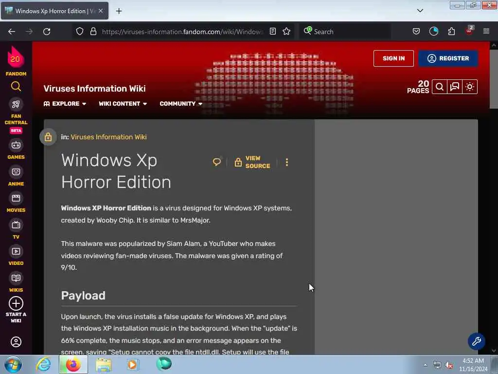Open the wiki Discuss speech bubbles icon
Viewport: 498px width, 374px height.
coord(455,87)
